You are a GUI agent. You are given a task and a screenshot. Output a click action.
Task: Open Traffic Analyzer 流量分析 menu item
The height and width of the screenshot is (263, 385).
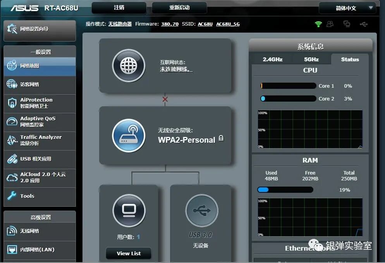pyautogui.click(x=40, y=140)
